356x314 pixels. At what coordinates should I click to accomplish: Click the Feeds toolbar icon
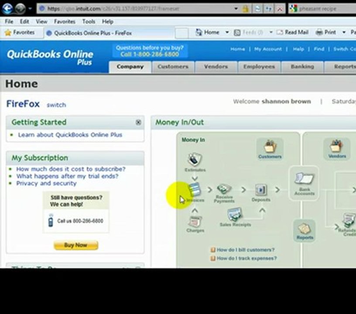tap(237, 32)
